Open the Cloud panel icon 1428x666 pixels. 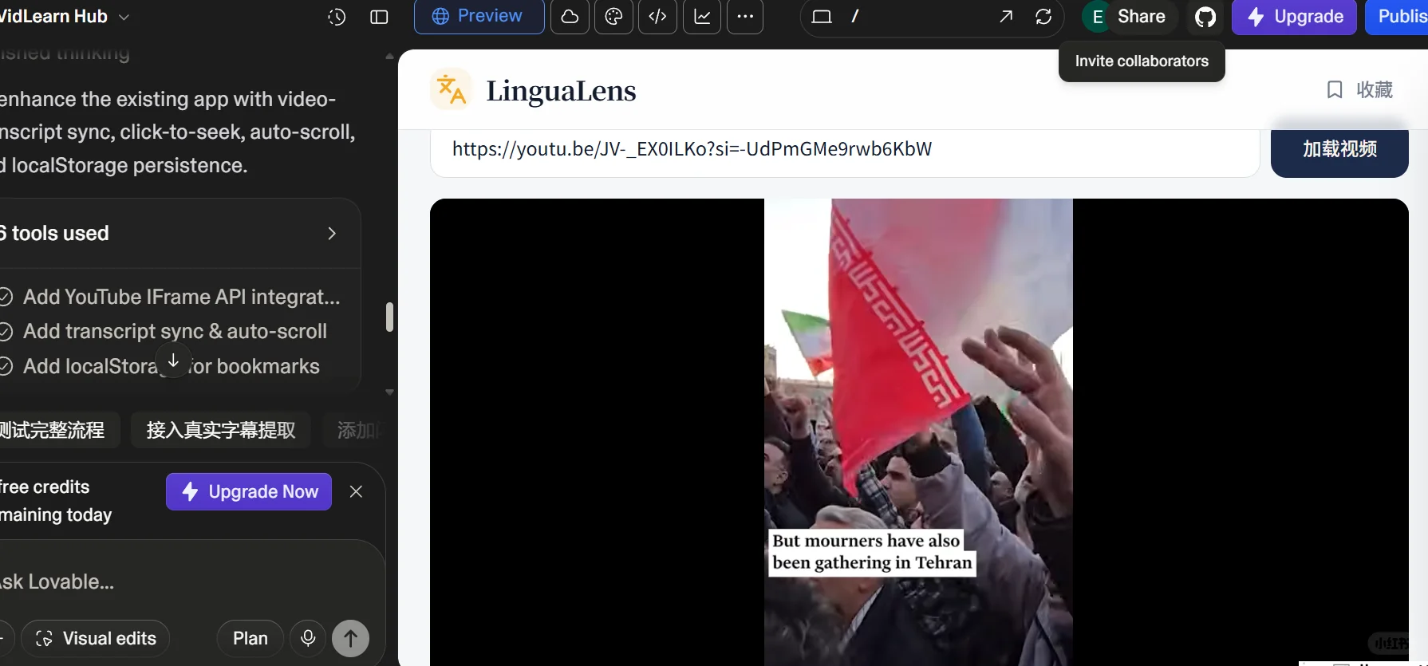coord(570,17)
